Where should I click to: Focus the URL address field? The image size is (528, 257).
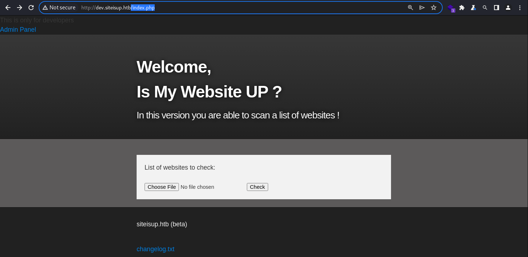240,8
